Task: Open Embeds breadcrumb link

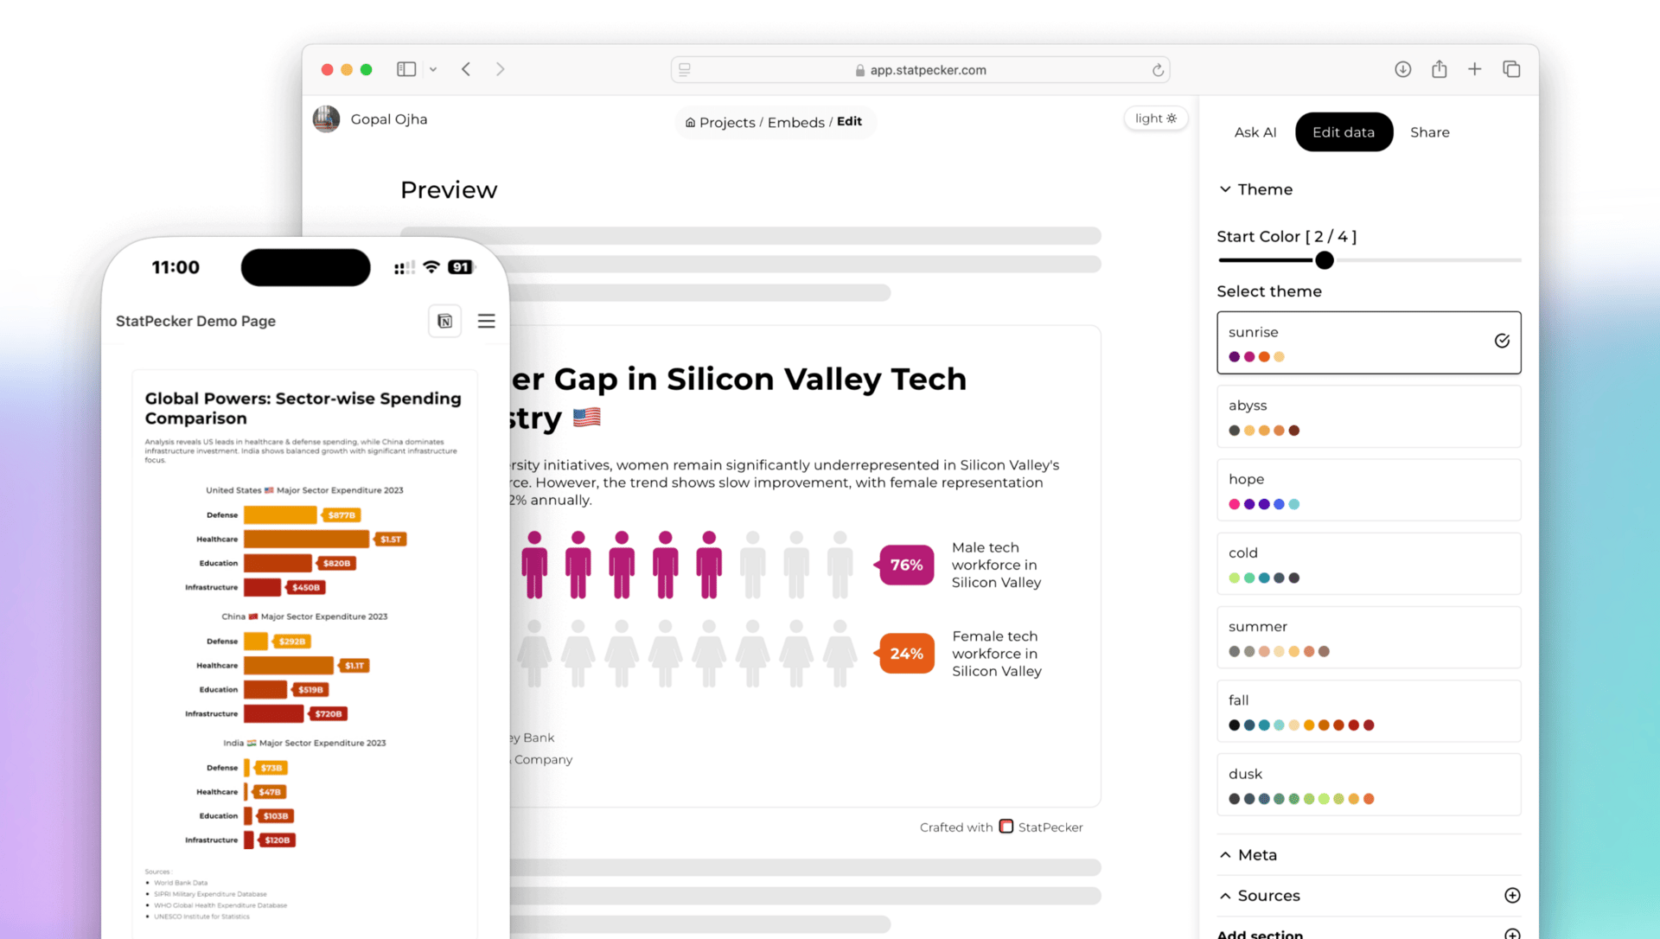Action: click(796, 123)
